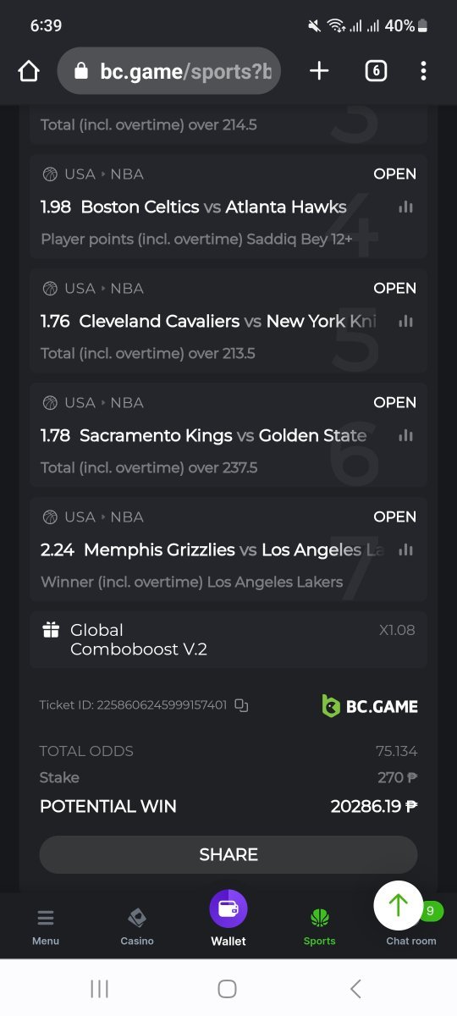Tap Android back navigation chevron
457x1016 pixels.
pos(355,988)
